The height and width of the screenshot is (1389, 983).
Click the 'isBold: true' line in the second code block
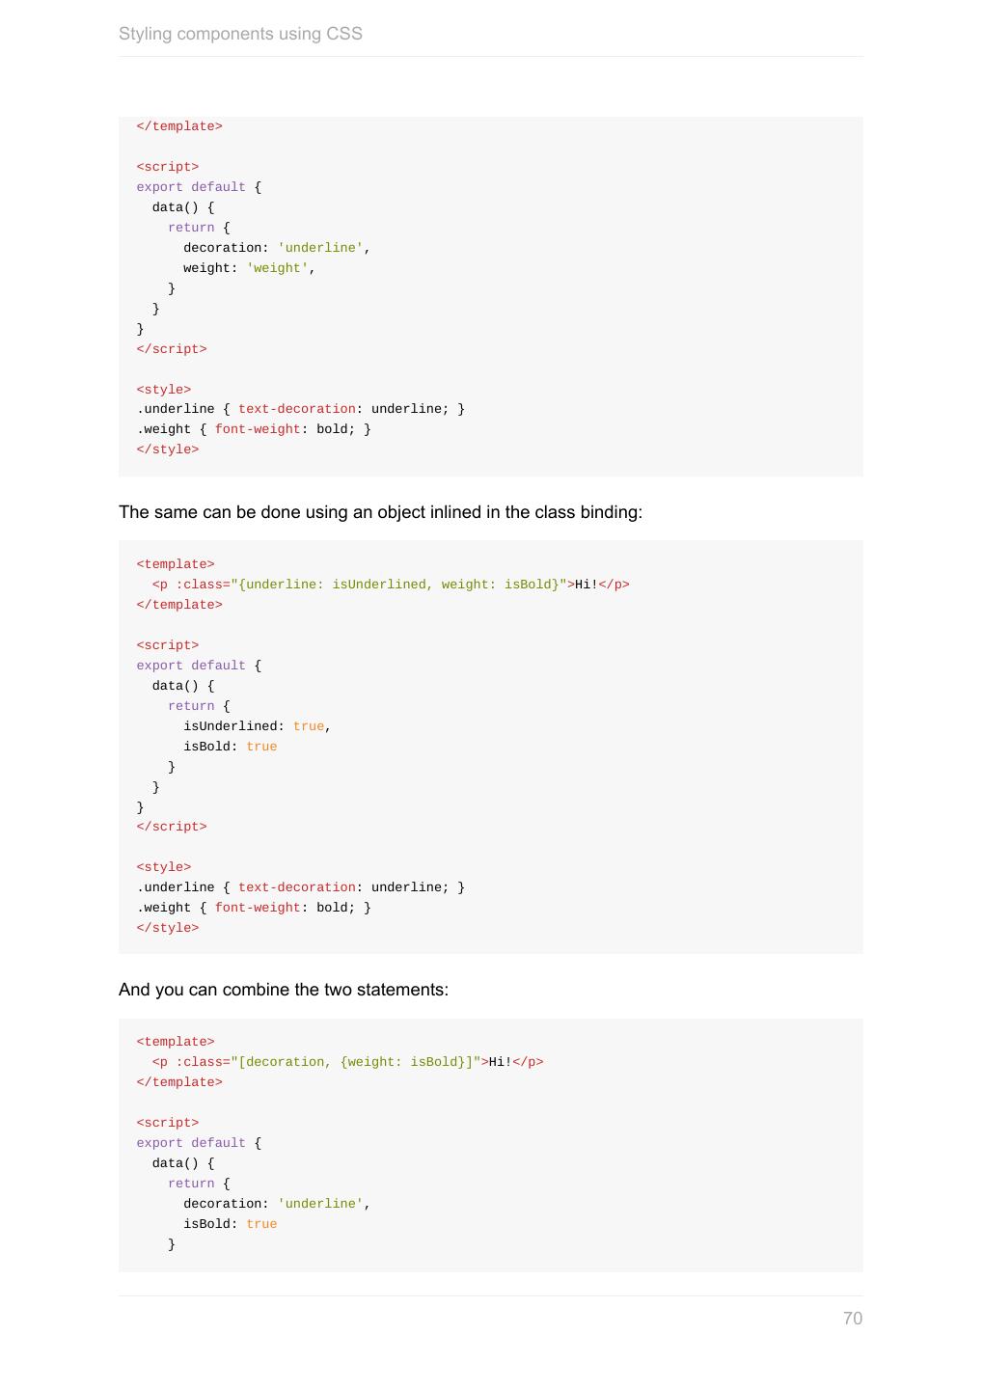[x=230, y=747]
